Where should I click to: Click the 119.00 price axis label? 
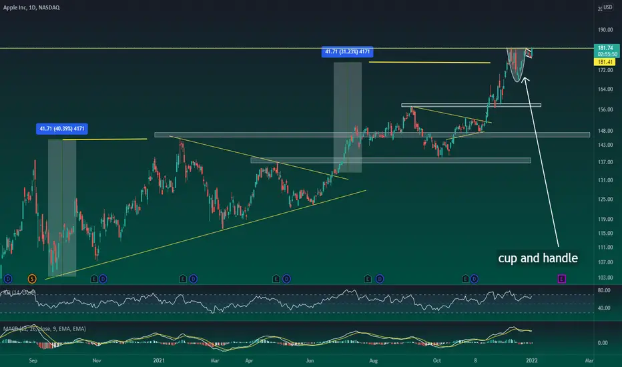pos(605,219)
